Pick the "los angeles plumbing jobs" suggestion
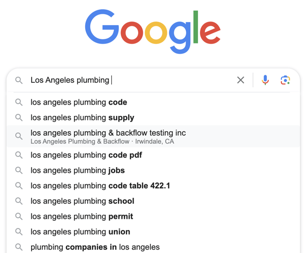The height and width of the screenshot is (253, 306). 78,170
